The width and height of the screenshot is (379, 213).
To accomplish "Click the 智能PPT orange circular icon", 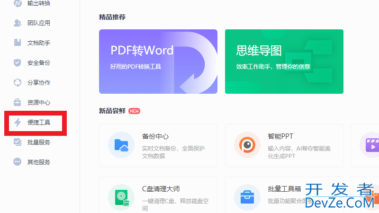I will (247, 145).
